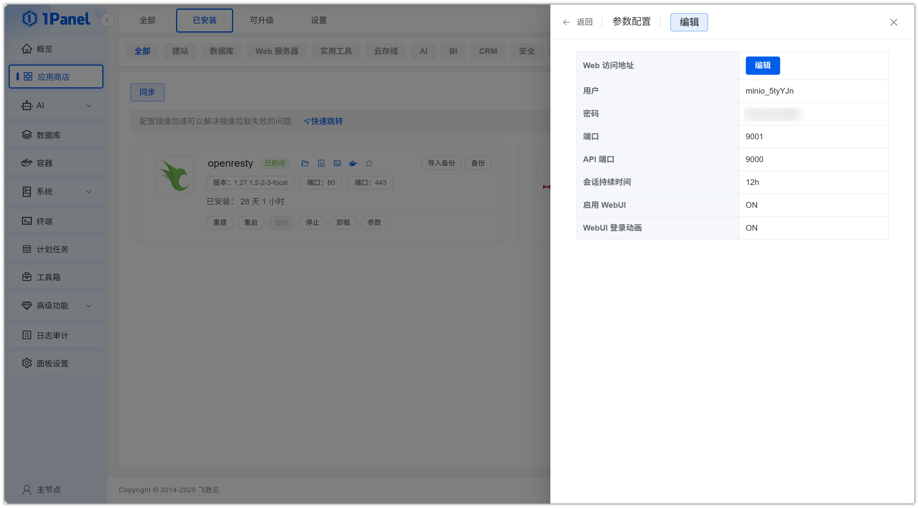The height and width of the screenshot is (508, 919).
Task: Reveal blurred 密码 field value
Action: 774,114
